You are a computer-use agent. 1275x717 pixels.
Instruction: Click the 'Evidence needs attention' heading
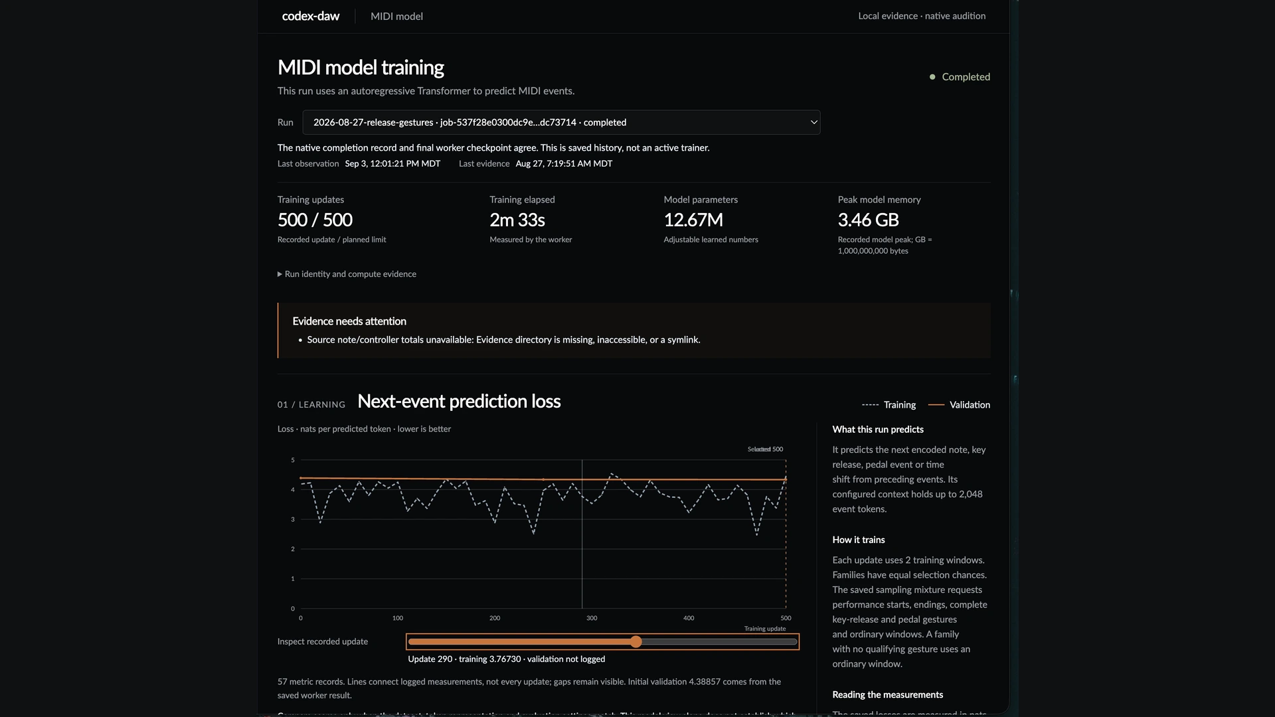point(349,321)
